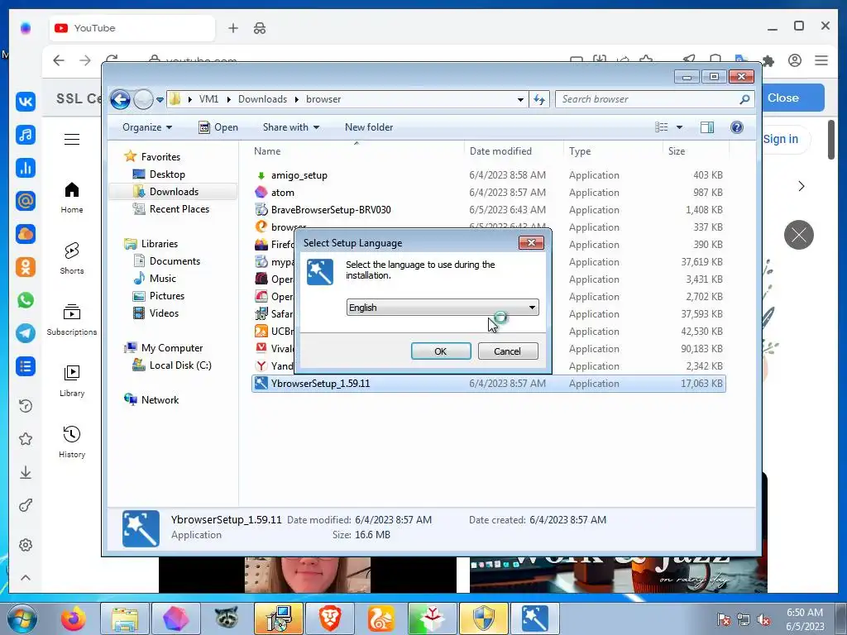Open the Organize menu
This screenshot has height=635, width=847.
tap(147, 127)
